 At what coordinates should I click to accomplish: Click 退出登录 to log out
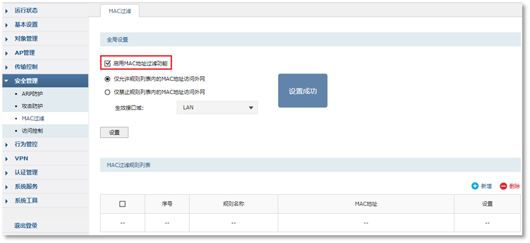coord(26,226)
